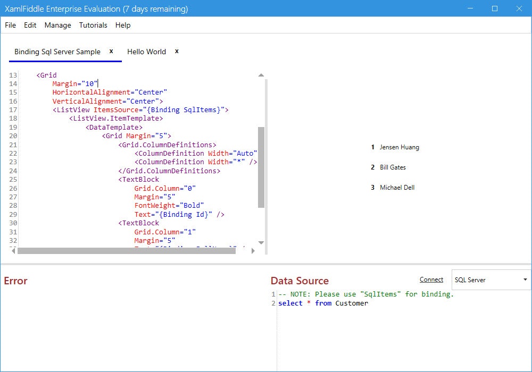
Task: Switch to the Hello World tab
Action: tap(147, 52)
